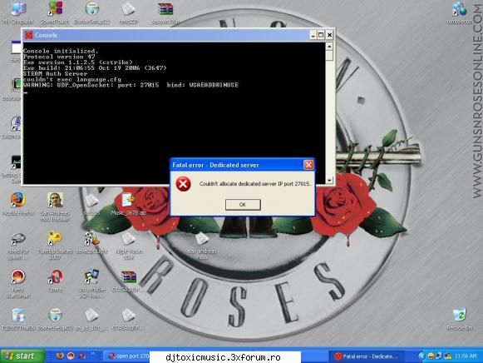483x363 pixels.
Task: Click the red error icon in dialog
Action: (x=183, y=184)
